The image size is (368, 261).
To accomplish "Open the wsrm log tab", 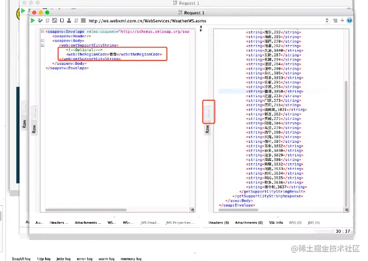I will [x=106, y=259].
